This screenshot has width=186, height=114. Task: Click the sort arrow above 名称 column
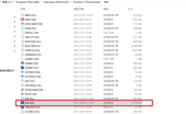pyautogui.click(x=46, y=7)
